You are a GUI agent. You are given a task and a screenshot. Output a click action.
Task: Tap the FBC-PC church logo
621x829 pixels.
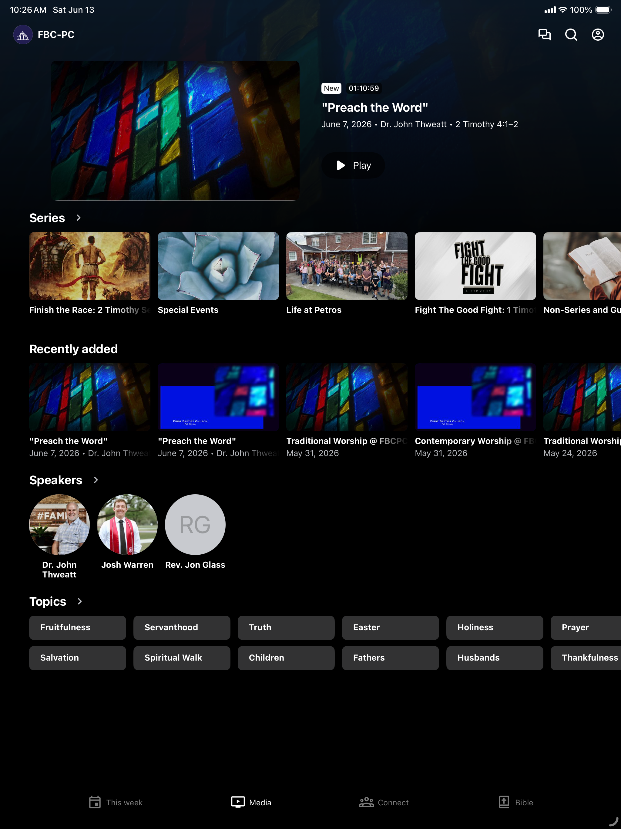point(23,35)
